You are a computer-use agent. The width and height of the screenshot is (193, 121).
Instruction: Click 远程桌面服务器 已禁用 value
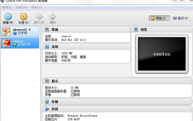point(75,91)
